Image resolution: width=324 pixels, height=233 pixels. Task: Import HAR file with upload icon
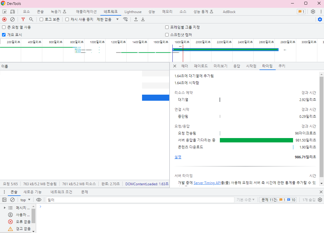pyautogui.click(x=136, y=19)
